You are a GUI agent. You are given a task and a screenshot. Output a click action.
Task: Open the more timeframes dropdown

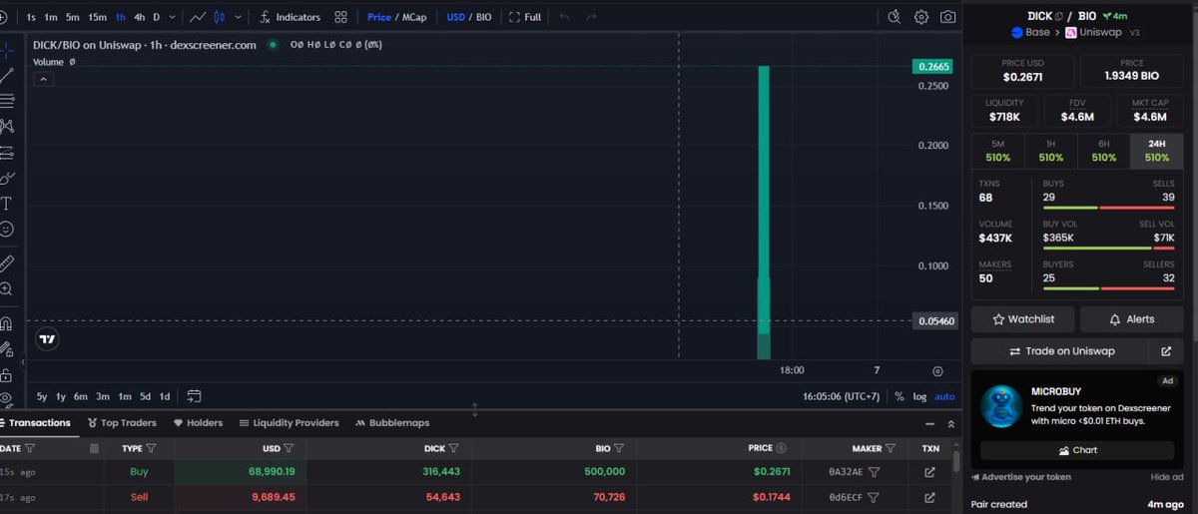coord(174,17)
